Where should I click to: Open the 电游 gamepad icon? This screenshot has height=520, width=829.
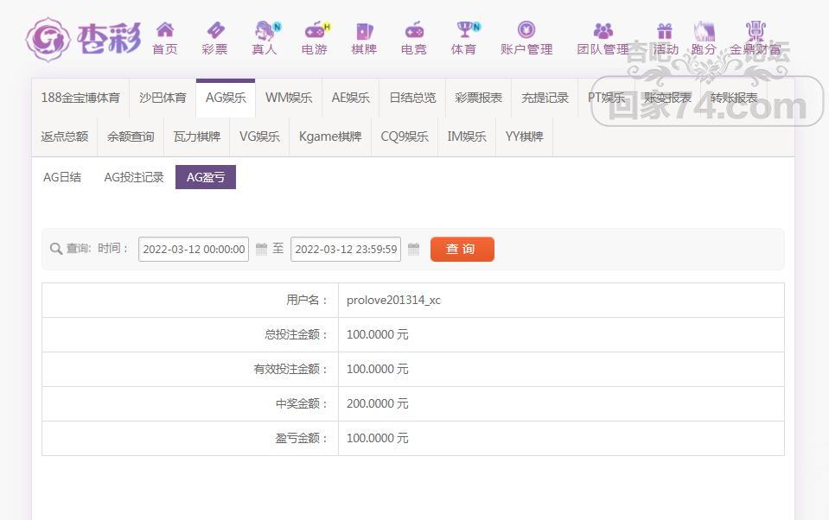(315, 31)
